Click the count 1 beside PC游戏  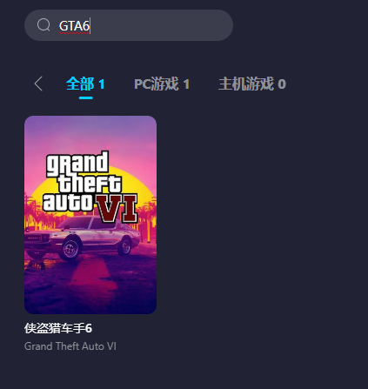pos(186,84)
